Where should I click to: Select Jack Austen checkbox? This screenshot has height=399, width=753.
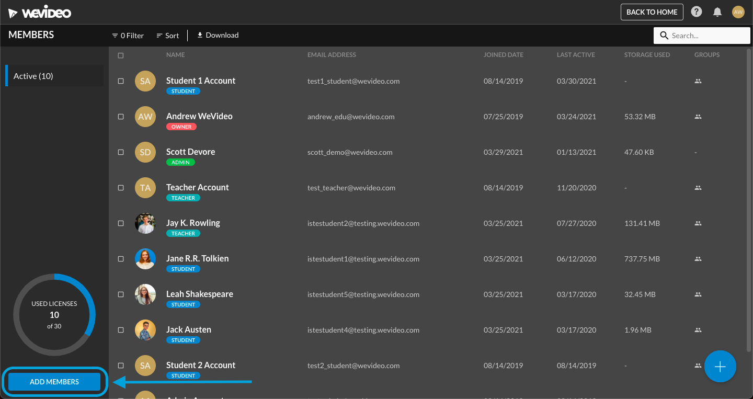[x=121, y=330]
